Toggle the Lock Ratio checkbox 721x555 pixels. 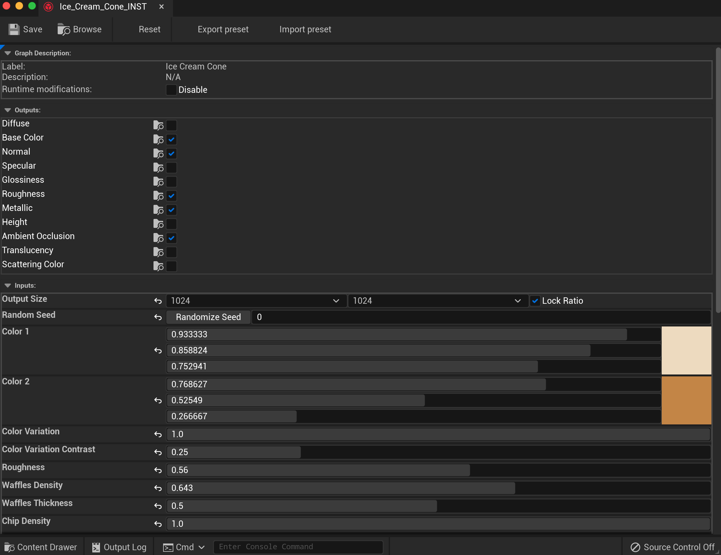535,301
